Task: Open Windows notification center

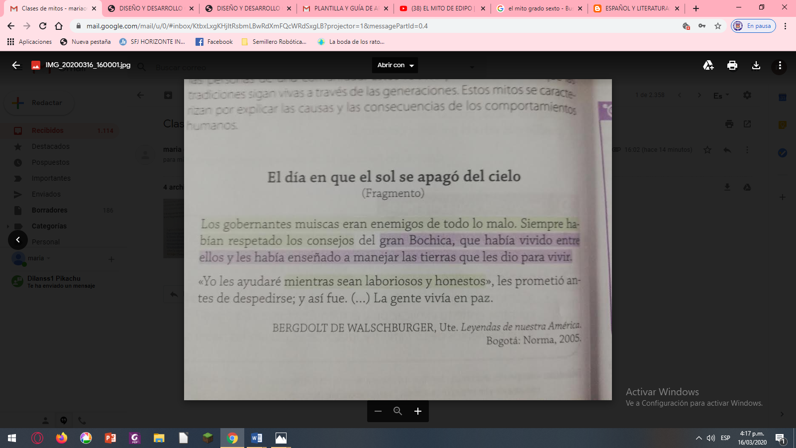Action: (780, 438)
